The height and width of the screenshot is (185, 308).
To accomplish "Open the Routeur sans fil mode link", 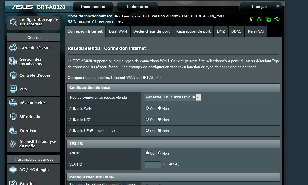I will (132, 16).
